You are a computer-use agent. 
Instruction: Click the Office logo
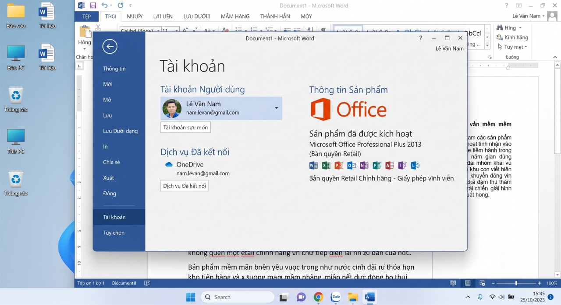(x=348, y=109)
